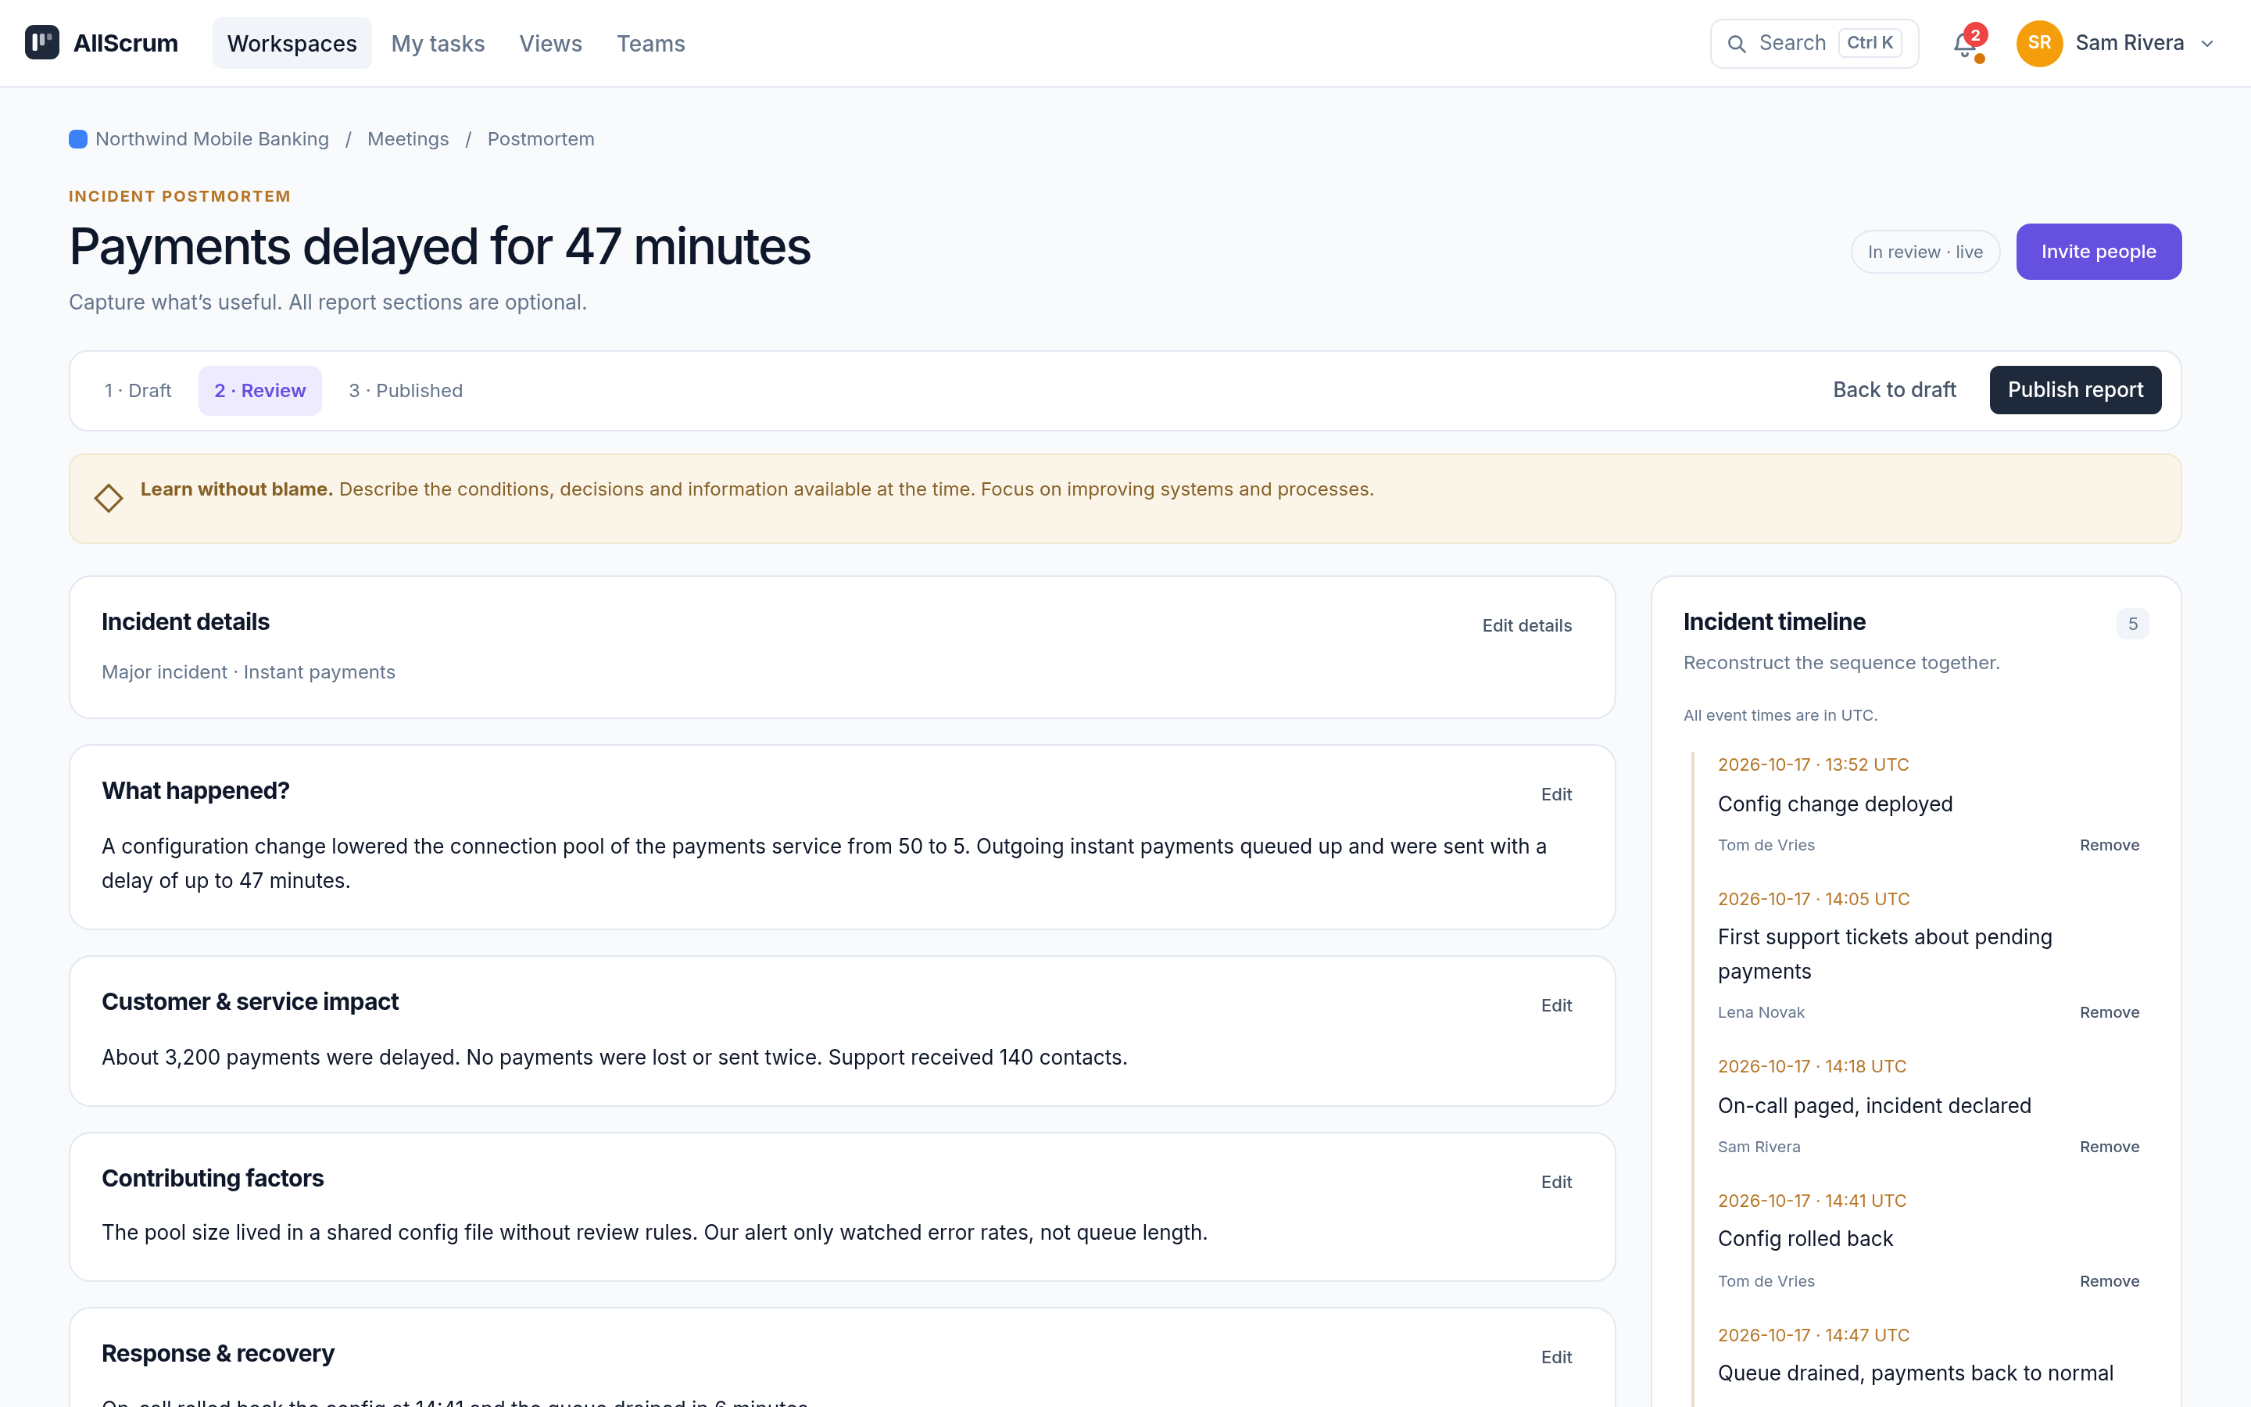Open the Meetings breadcrumb
The width and height of the screenshot is (2251, 1407).
408,140
